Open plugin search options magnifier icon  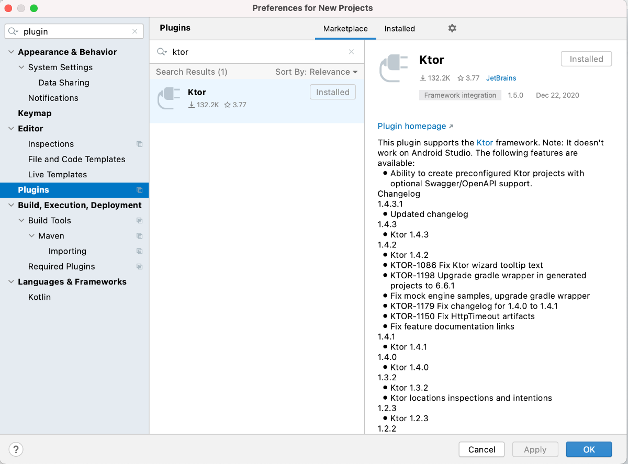[x=162, y=52]
